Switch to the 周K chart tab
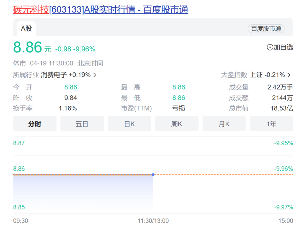Image resolution: width=299 pixels, height=226 pixels. tap(177, 124)
